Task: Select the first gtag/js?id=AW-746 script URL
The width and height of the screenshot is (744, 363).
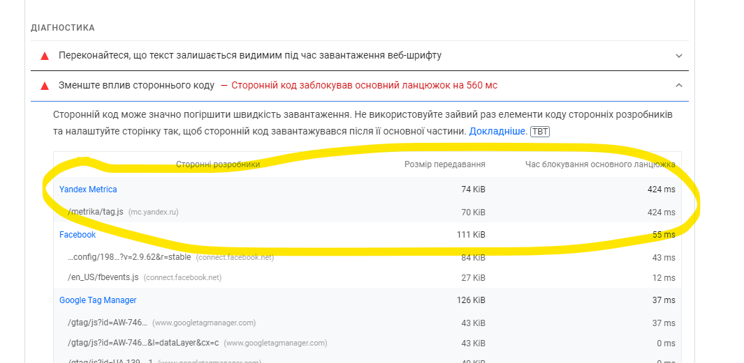Action: 108,323
